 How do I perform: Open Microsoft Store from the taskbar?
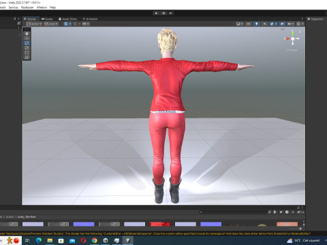click(x=61, y=240)
